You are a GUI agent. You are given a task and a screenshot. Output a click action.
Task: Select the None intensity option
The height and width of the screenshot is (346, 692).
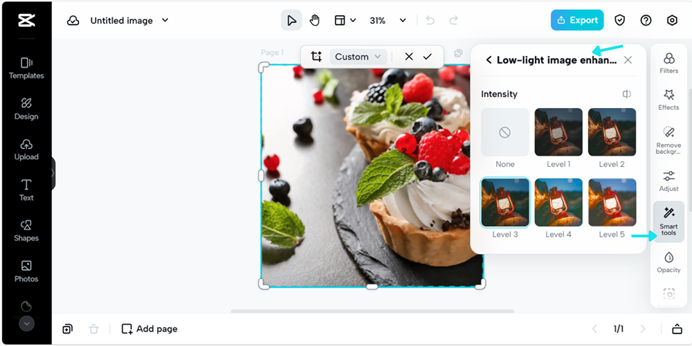point(505,132)
